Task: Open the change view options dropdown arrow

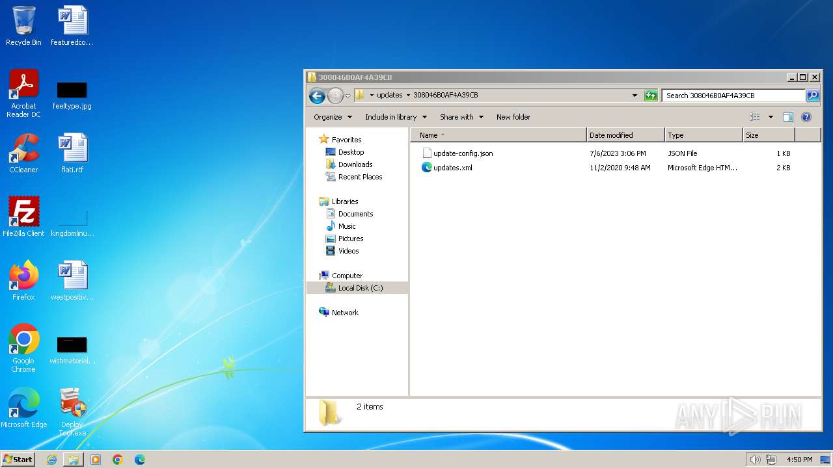Action: point(771,117)
